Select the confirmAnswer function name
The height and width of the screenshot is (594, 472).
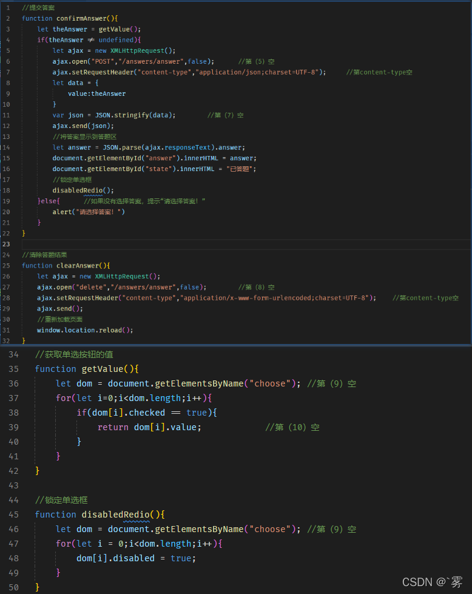click(81, 18)
